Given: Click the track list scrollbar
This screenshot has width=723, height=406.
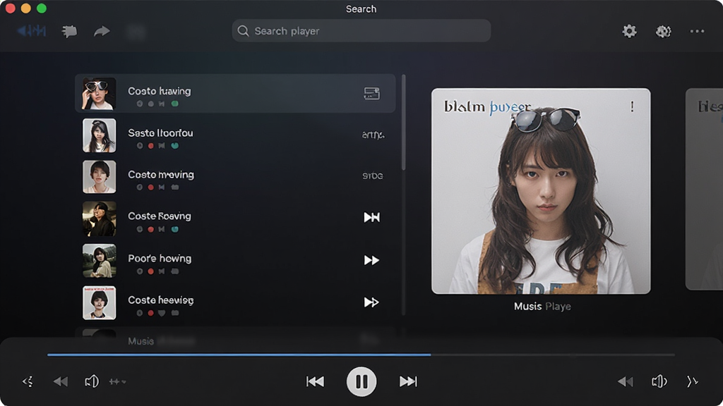Looking at the screenshot, I should tap(404, 123).
